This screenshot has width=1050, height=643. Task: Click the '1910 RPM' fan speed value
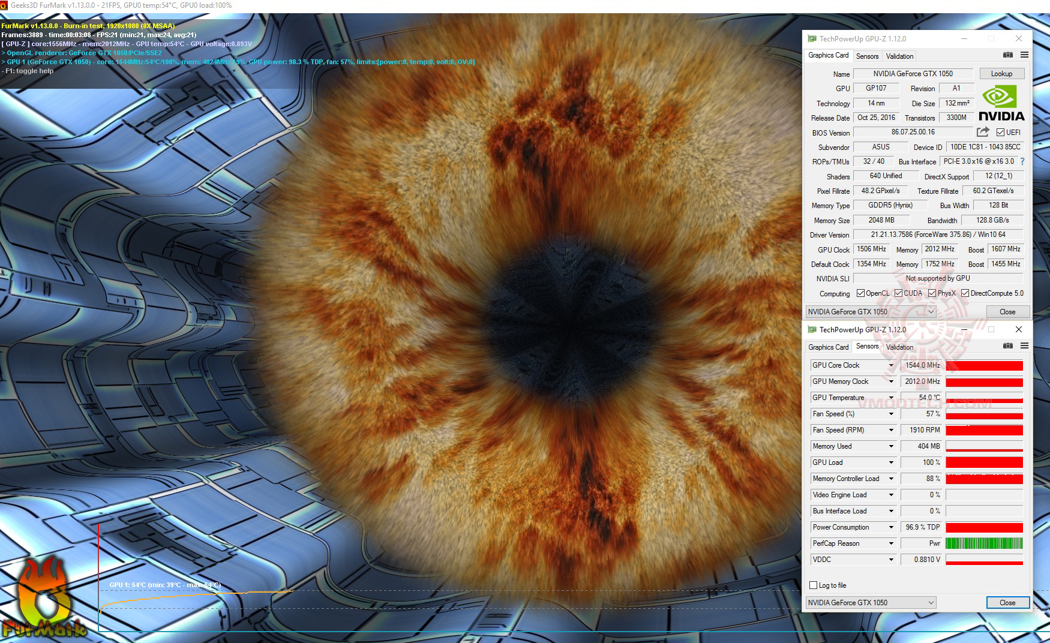click(922, 430)
